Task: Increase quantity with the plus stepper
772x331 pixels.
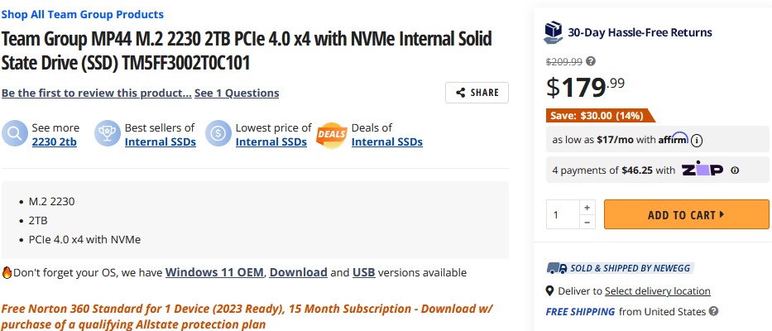Action: [x=587, y=207]
